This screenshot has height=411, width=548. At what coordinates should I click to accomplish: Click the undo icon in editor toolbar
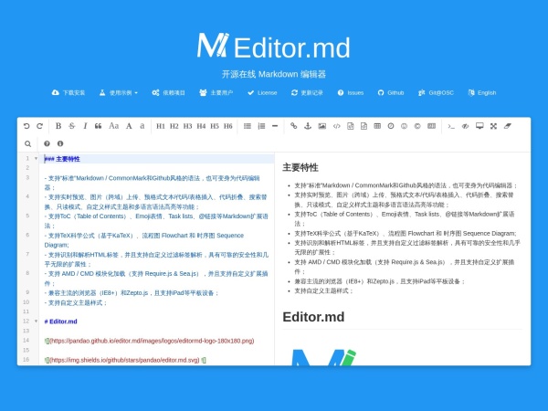coord(26,126)
